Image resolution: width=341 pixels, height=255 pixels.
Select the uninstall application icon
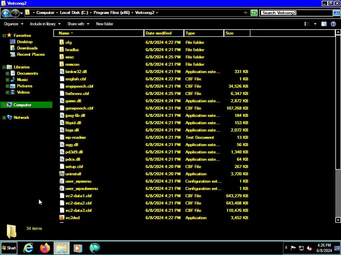62,174
